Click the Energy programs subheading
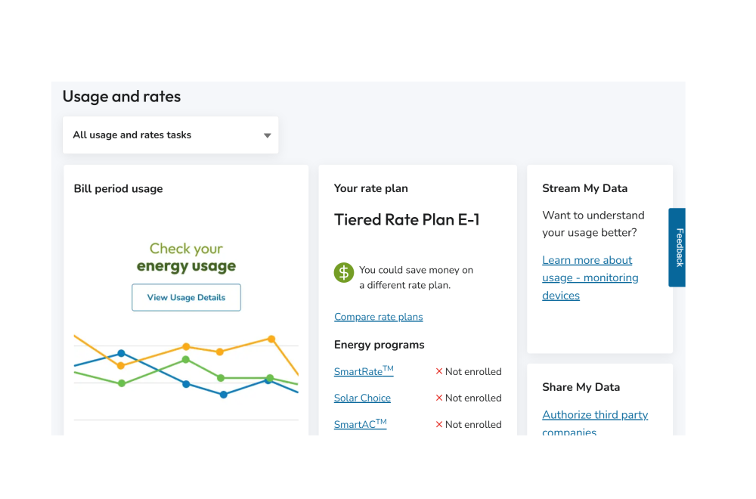Screen dimensions: 756x499 (x=379, y=345)
